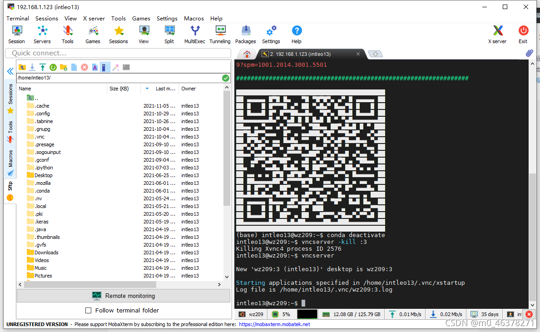Click the Split terminal icon
Image resolution: width=540 pixels, height=332 pixels.
tap(169, 34)
